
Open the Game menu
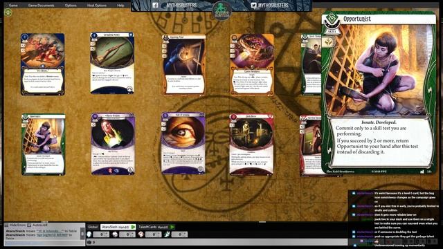pos(13,5)
